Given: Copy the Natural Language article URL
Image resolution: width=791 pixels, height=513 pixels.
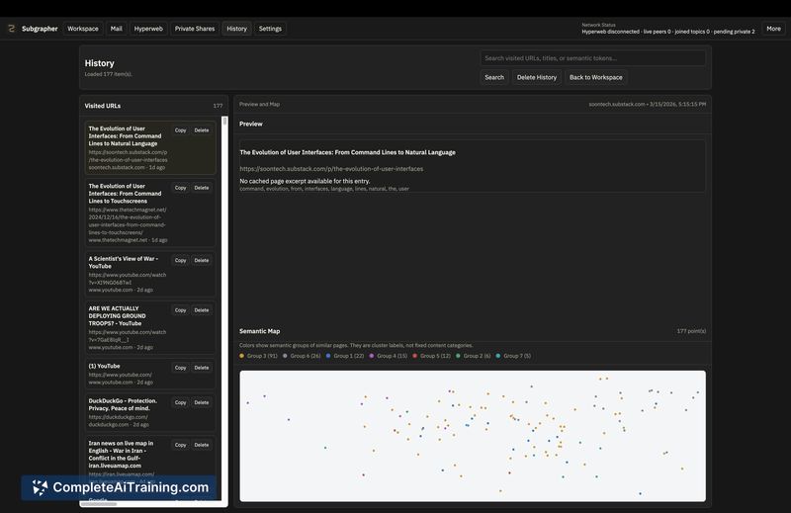Looking at the screenshot, I should (x=180, y=130).
